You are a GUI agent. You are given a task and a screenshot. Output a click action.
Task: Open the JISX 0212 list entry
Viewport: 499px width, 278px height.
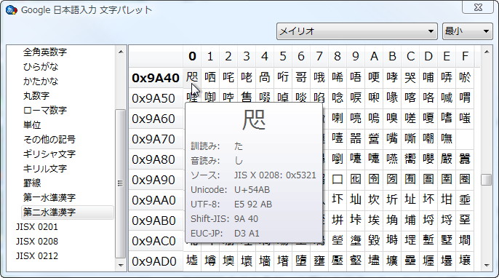point(37,256)
